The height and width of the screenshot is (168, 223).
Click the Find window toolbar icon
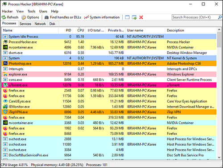[127, 17]
